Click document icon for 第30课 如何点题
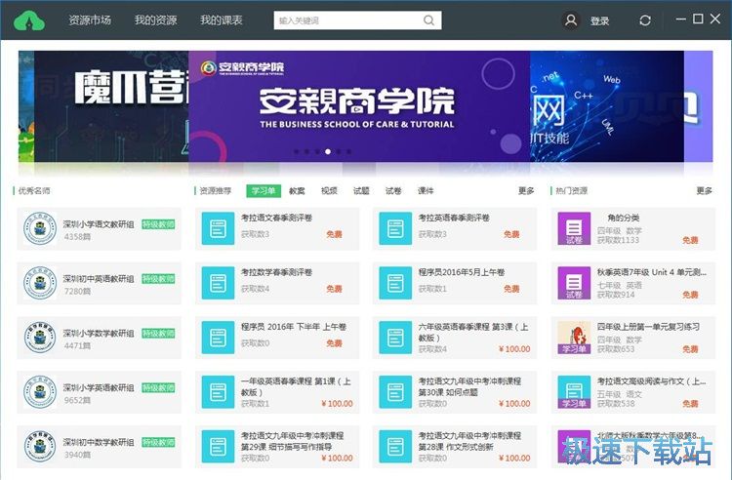 tap(395, 392)
